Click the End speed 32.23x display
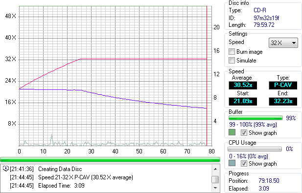The image size is (302, 193). pos(283,101)
